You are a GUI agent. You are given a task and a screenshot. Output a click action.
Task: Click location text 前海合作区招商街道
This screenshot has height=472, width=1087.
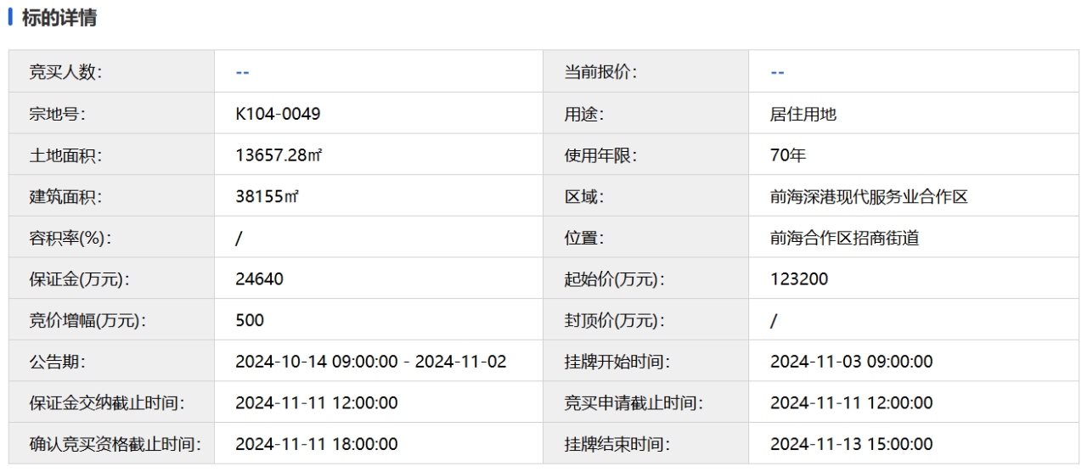(844, 238)
